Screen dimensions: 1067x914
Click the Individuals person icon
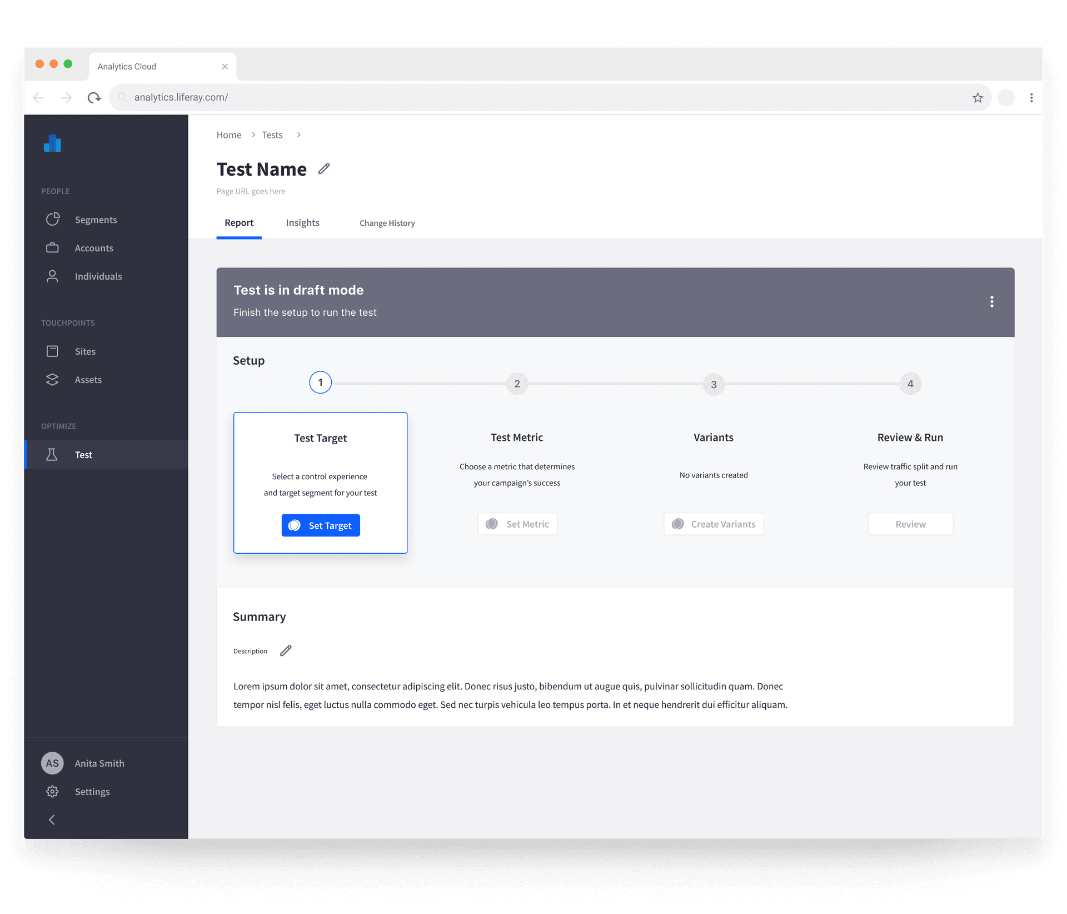[52, 276]
